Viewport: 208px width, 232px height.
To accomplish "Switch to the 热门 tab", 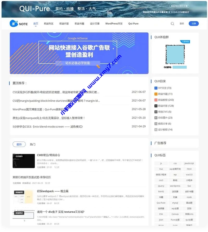I will pyautogui.click(x=33, y=144).
